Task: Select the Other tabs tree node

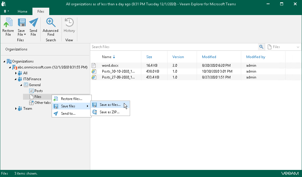Action: pos(42,103)
